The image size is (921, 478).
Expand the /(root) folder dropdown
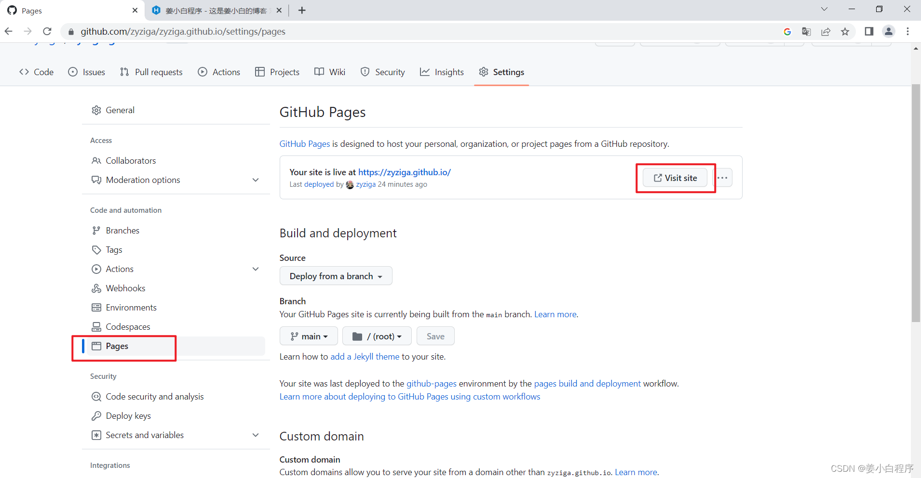[377, 336]
